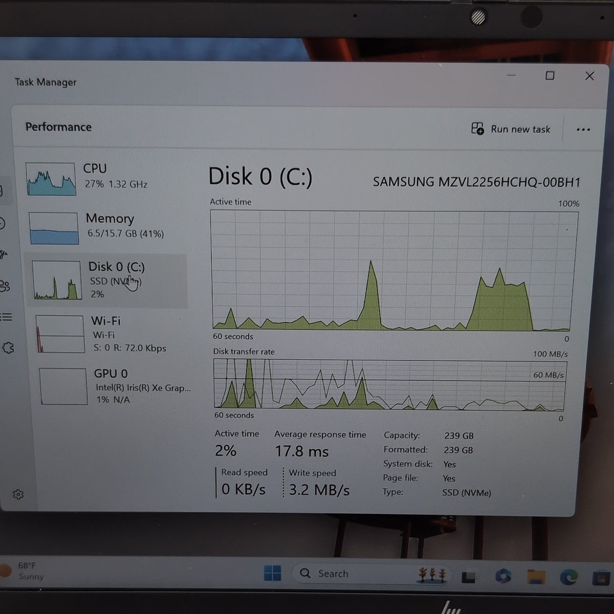Open the three-dot more options menu
The image size is (614, 614).
[x=583, y=129]
